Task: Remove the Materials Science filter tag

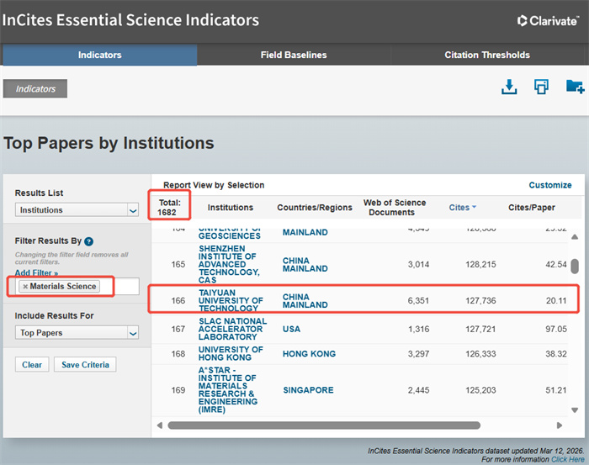Action: (25, 287)
